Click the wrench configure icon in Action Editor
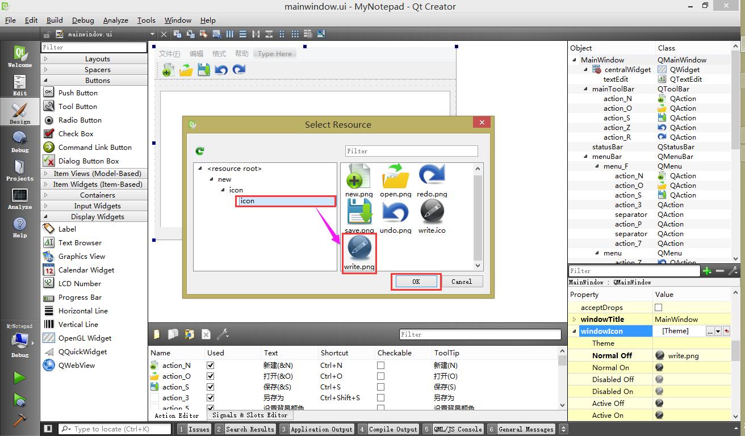Screen dimensions: 745x436 223,334
